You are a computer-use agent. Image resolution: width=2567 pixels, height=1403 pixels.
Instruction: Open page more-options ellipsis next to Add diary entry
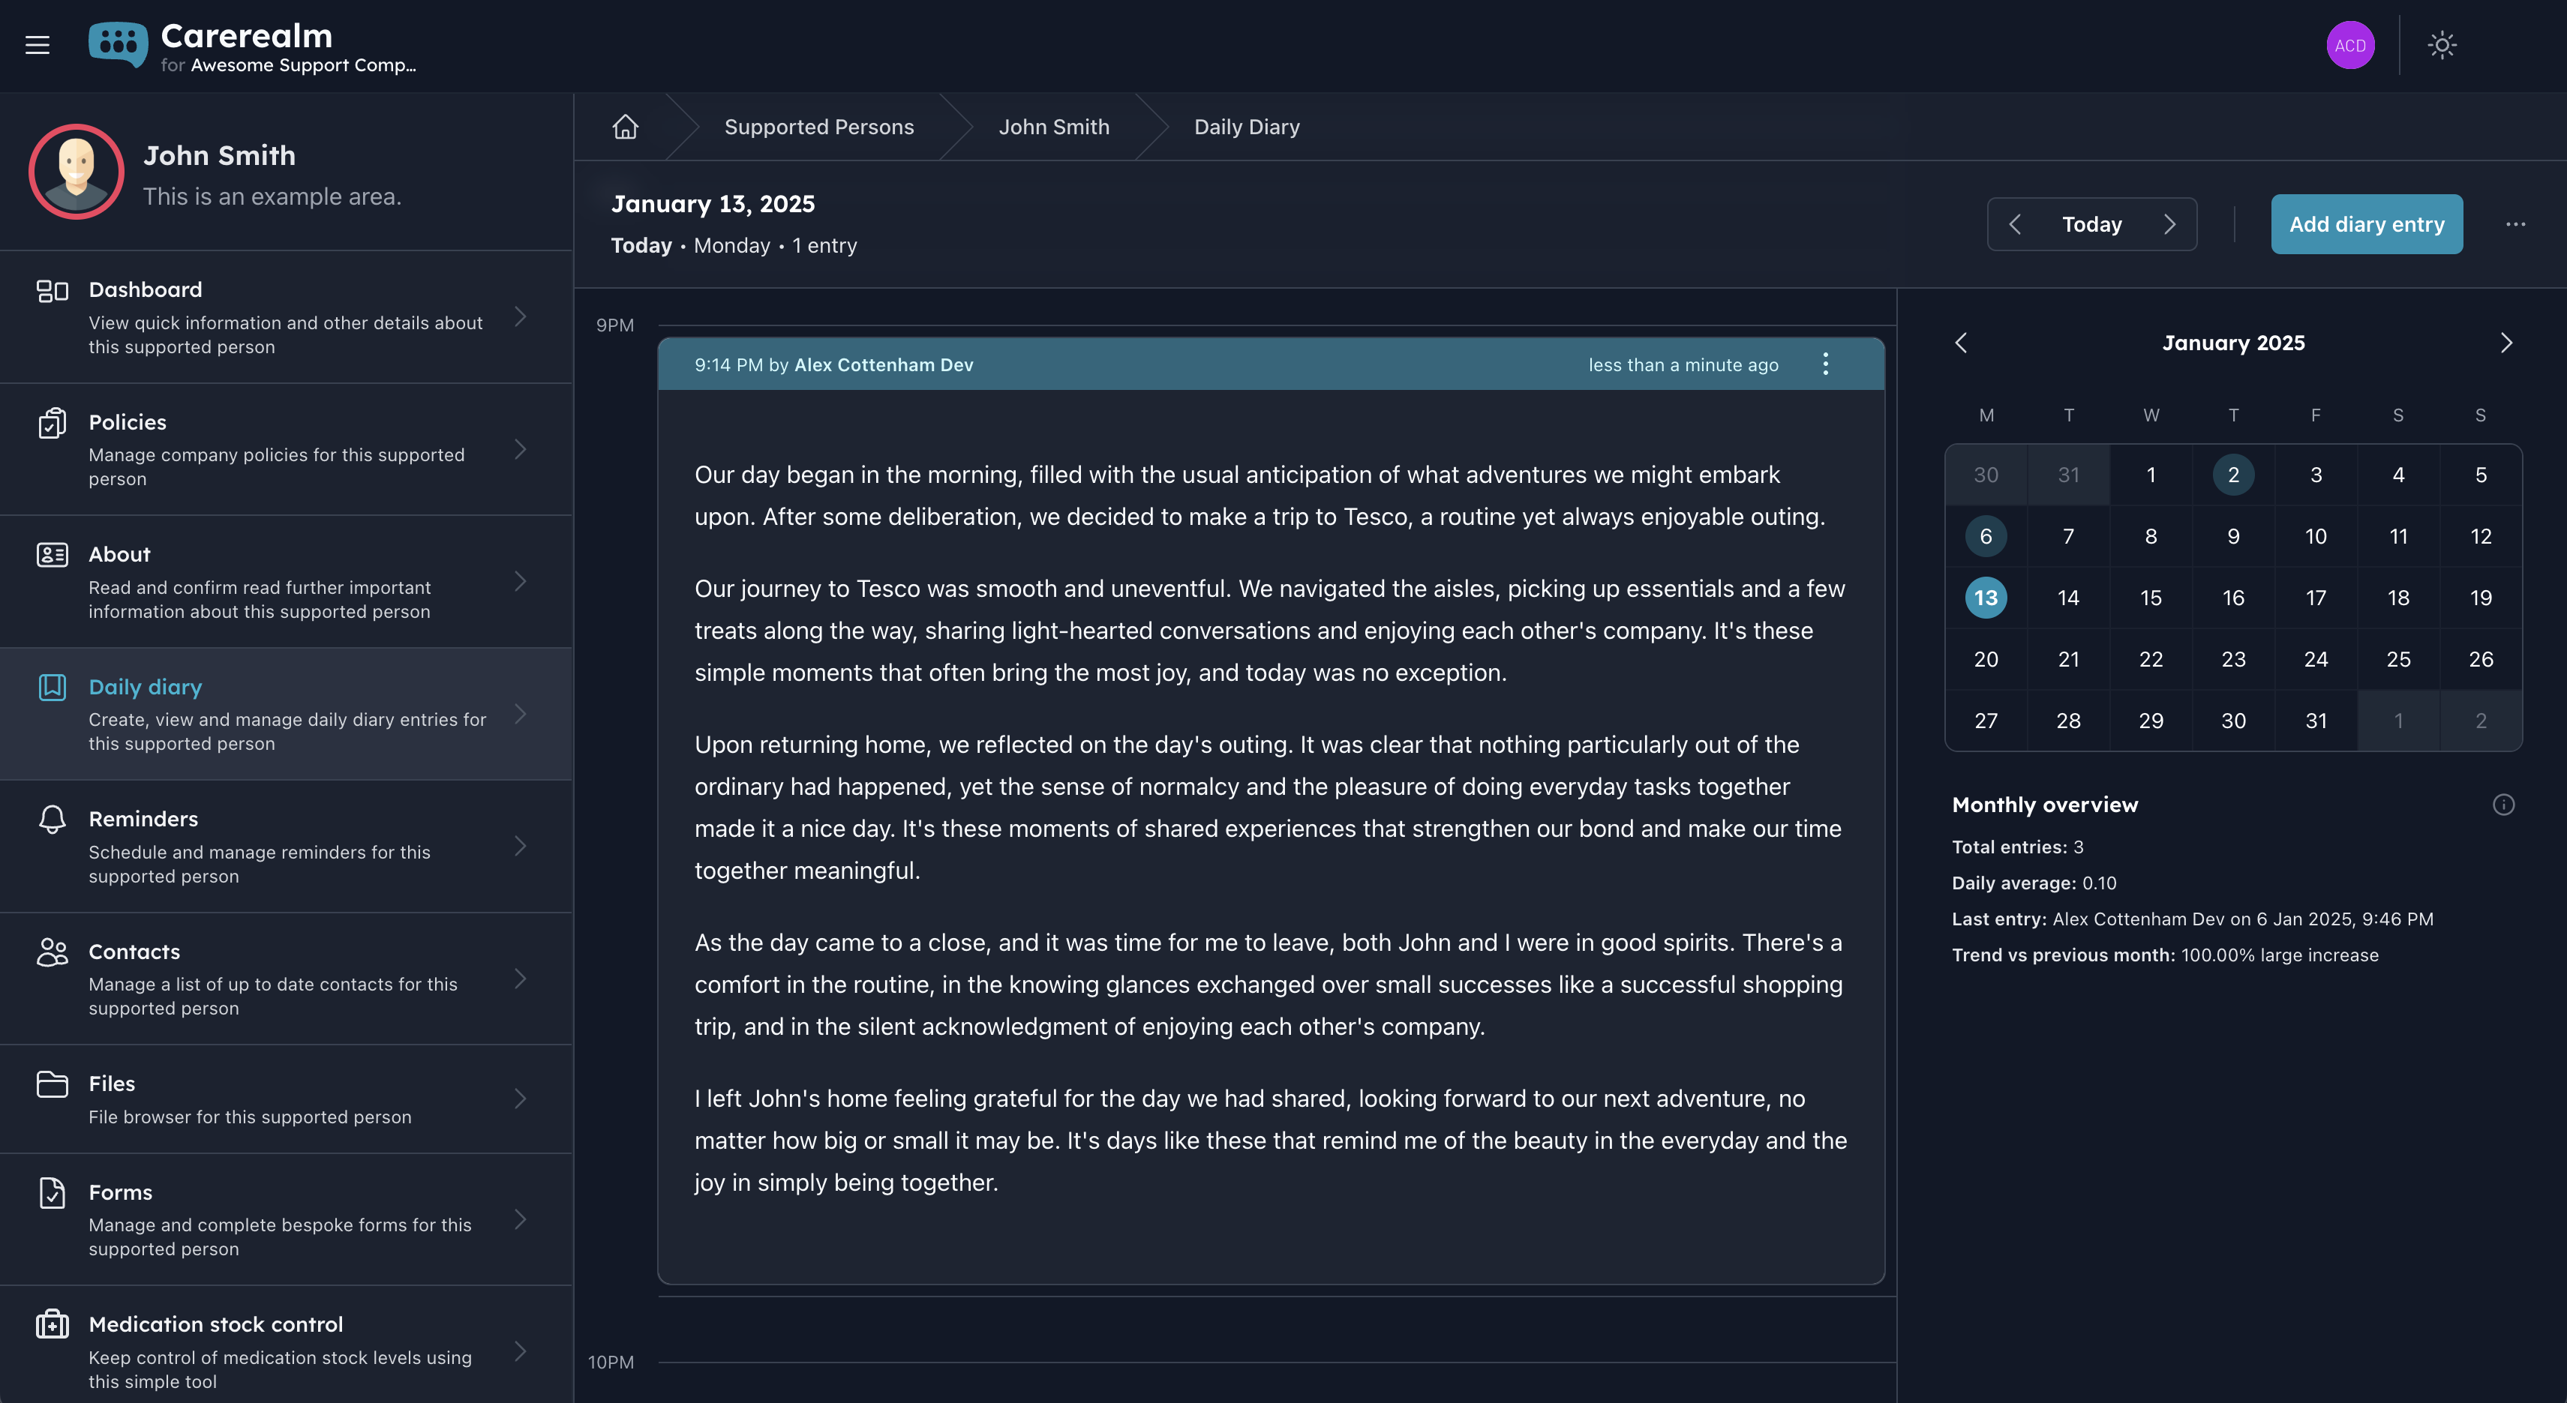(x=2515, y=224)
